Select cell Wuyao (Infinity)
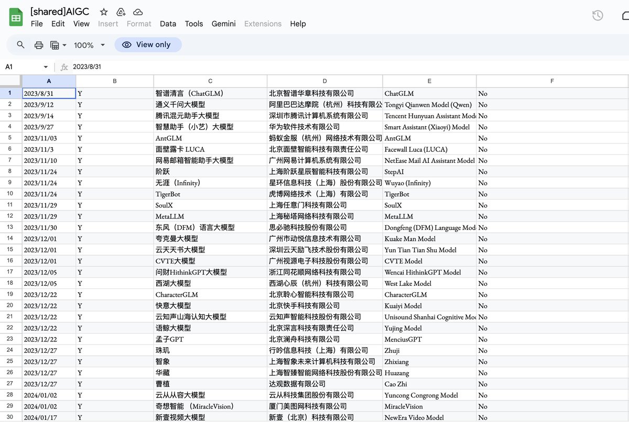This screenshot has width=629, height=422. click(429, 183)
